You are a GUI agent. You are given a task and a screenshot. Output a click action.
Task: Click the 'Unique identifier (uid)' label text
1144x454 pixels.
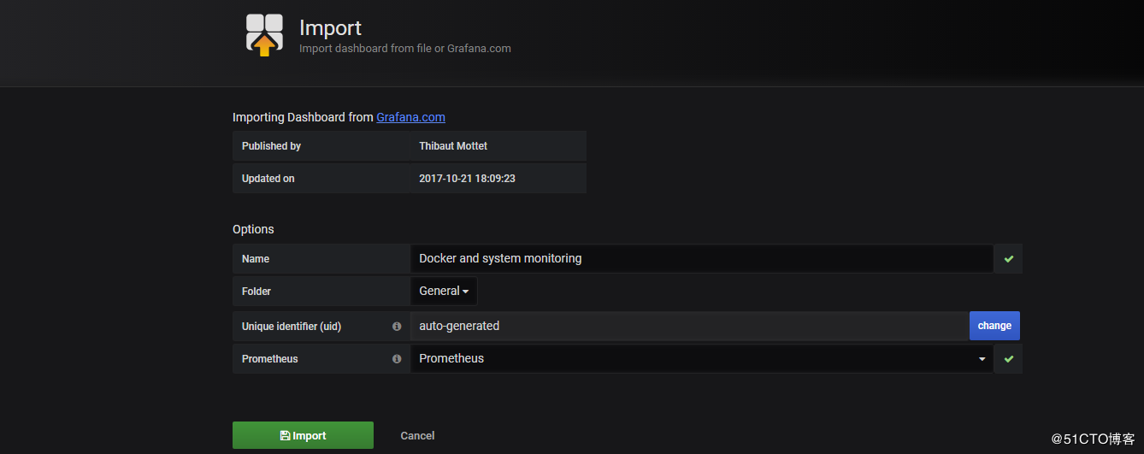292,327
